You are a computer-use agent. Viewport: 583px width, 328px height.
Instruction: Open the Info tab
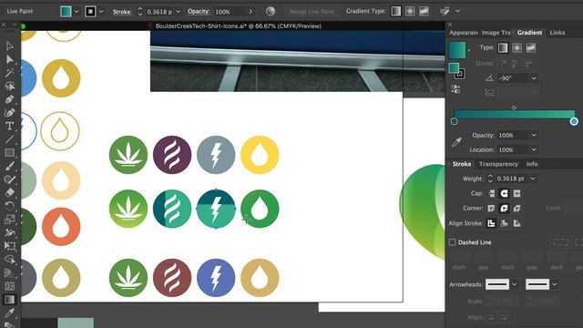click(x=532, y=164)
